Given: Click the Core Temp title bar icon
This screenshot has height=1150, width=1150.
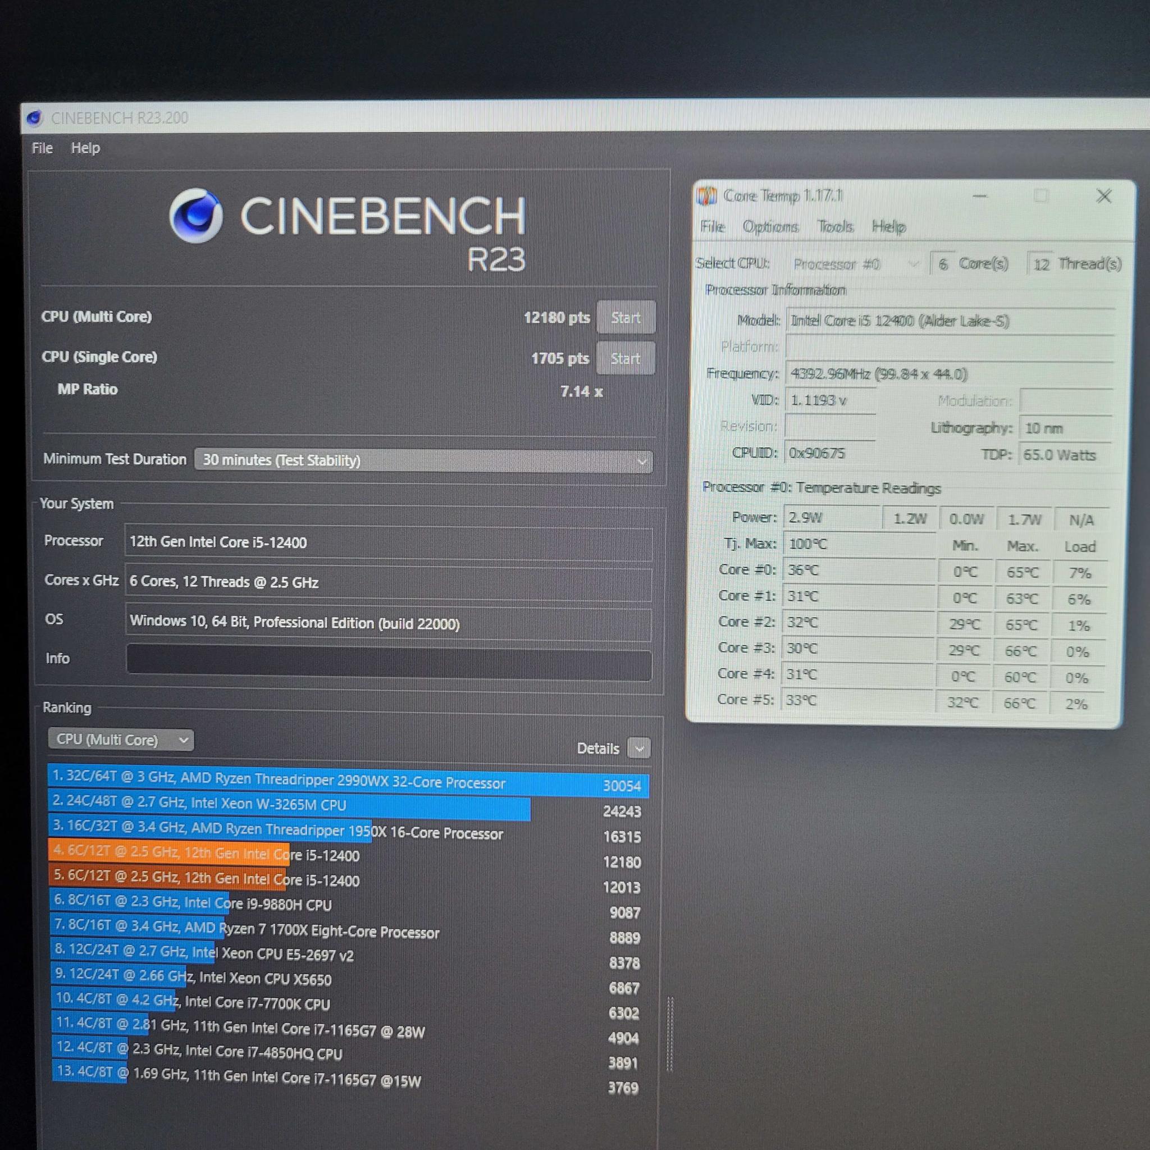Looking at the screenshot, I should (707, 196).
